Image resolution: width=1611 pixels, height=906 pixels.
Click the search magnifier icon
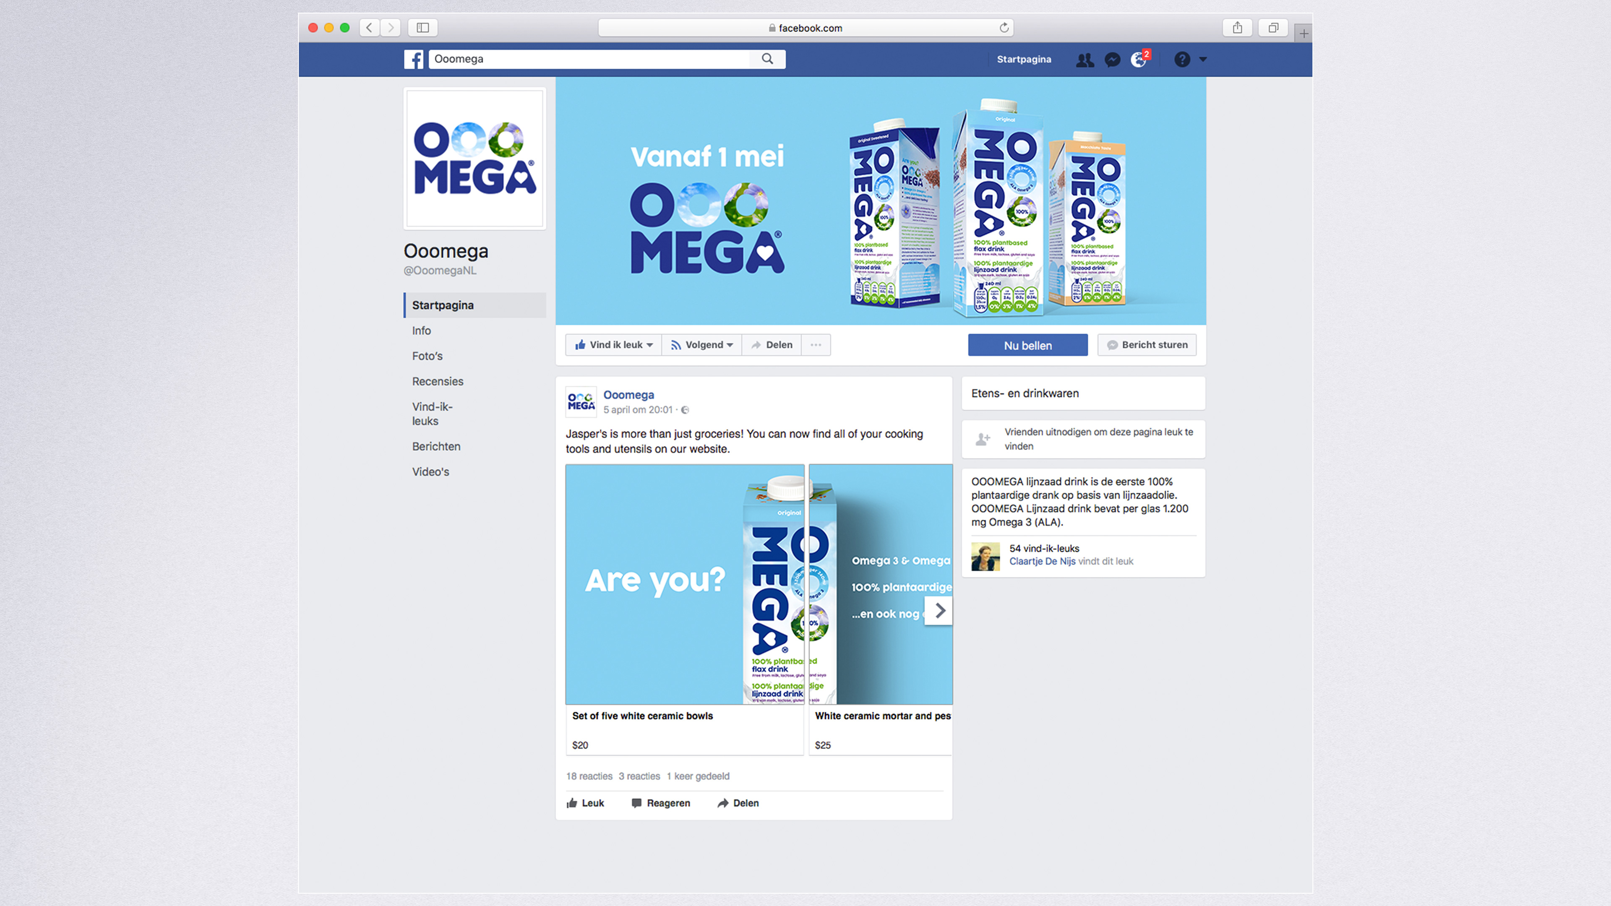pyautogui.click(x=767, y=59)
